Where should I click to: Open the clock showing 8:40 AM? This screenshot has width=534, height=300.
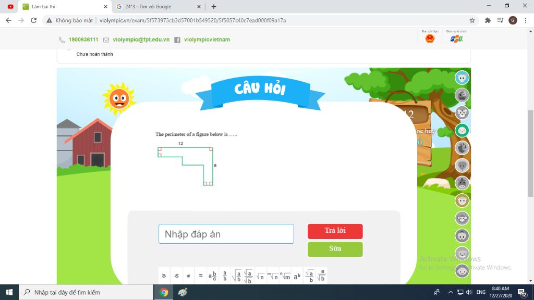pos(501,292)
